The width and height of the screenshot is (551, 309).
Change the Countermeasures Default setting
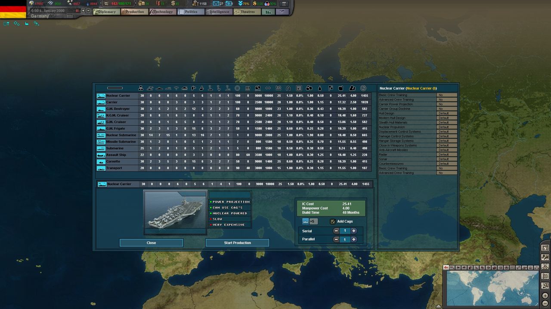tap(447, 164)
